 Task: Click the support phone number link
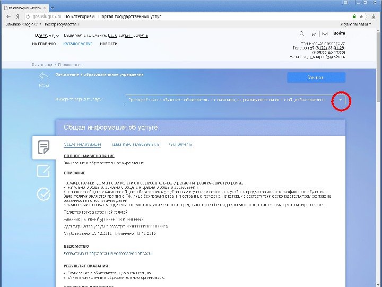click(327, 48)
